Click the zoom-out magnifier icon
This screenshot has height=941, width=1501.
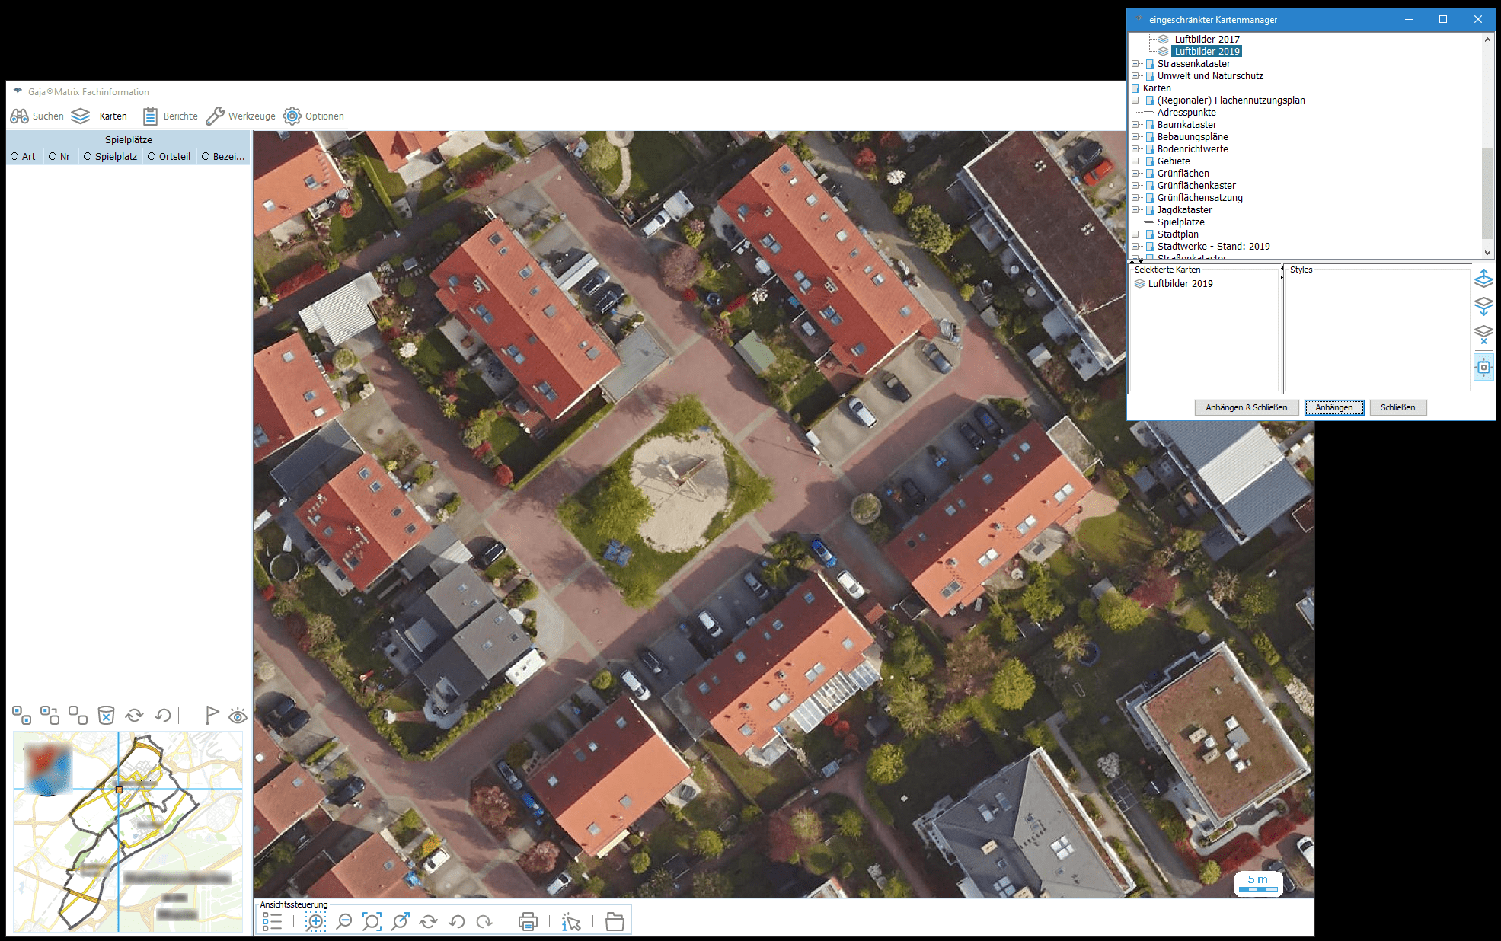click(x=344, y=922)
